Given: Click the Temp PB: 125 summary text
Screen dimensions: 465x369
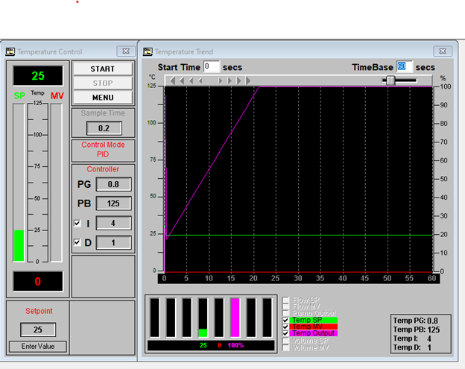Looking at the screenshot, I should pos(417,329).
